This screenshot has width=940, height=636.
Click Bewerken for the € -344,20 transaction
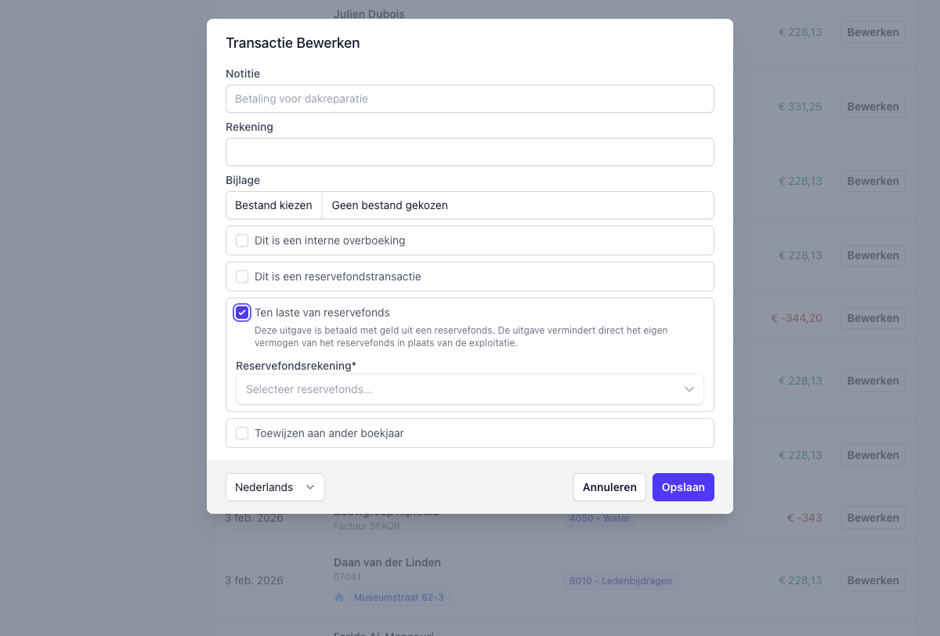click(x=873, y=318)
